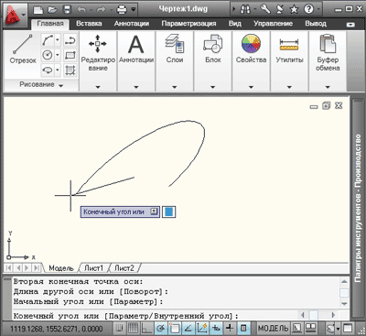Select the polyline tool icon
This screenshot has width=366, height=336.
pyautogui.click(x=48, y=40)
